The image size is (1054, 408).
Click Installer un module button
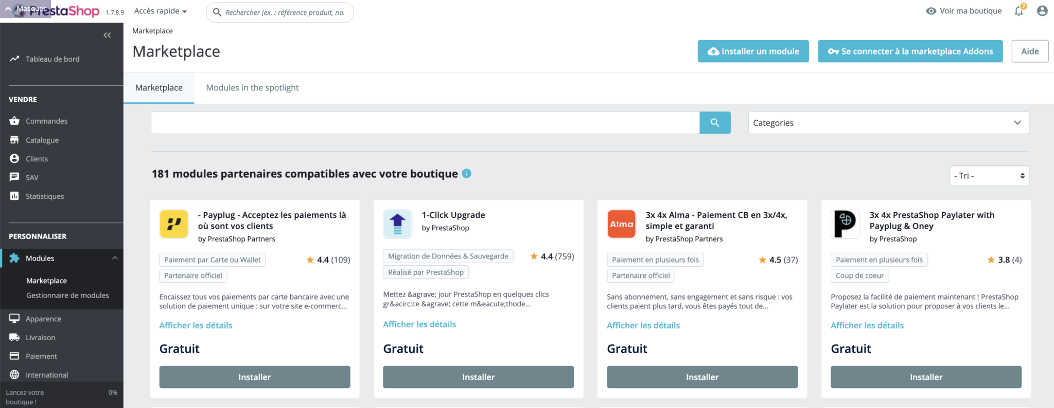coord(753,51)
